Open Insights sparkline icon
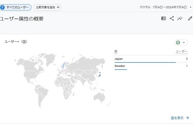Viewport: 193px width, 124px height. 180,18
